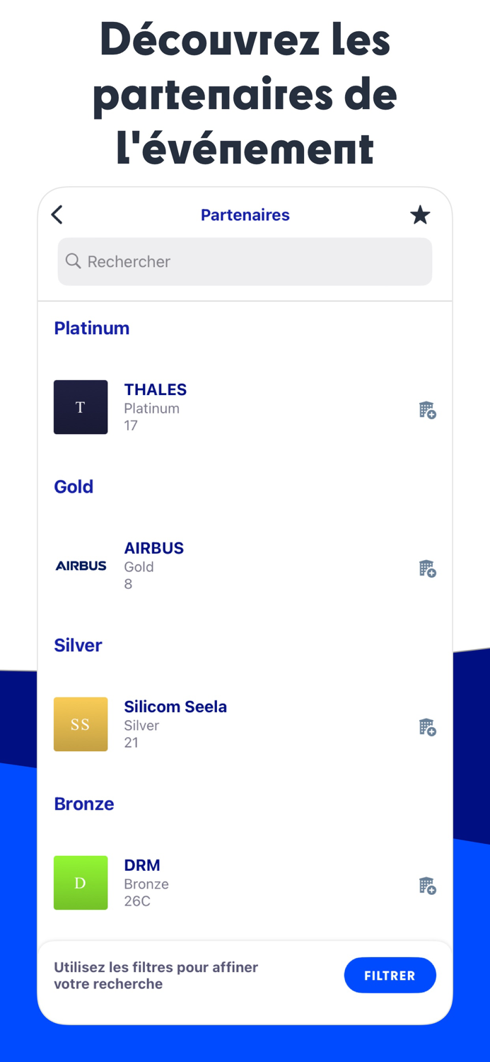Screen dimensions: 490x1062
Task: Tap the back arrow icon
Action: 57,215
